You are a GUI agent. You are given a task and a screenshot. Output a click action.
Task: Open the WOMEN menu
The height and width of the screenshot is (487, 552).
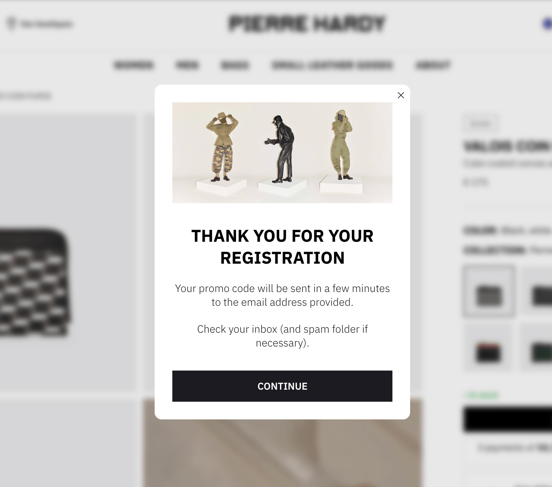[134, 65]
